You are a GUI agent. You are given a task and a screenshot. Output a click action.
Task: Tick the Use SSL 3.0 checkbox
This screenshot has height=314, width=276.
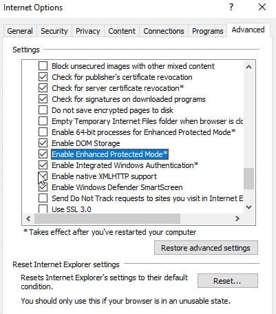tap(43, 209)
